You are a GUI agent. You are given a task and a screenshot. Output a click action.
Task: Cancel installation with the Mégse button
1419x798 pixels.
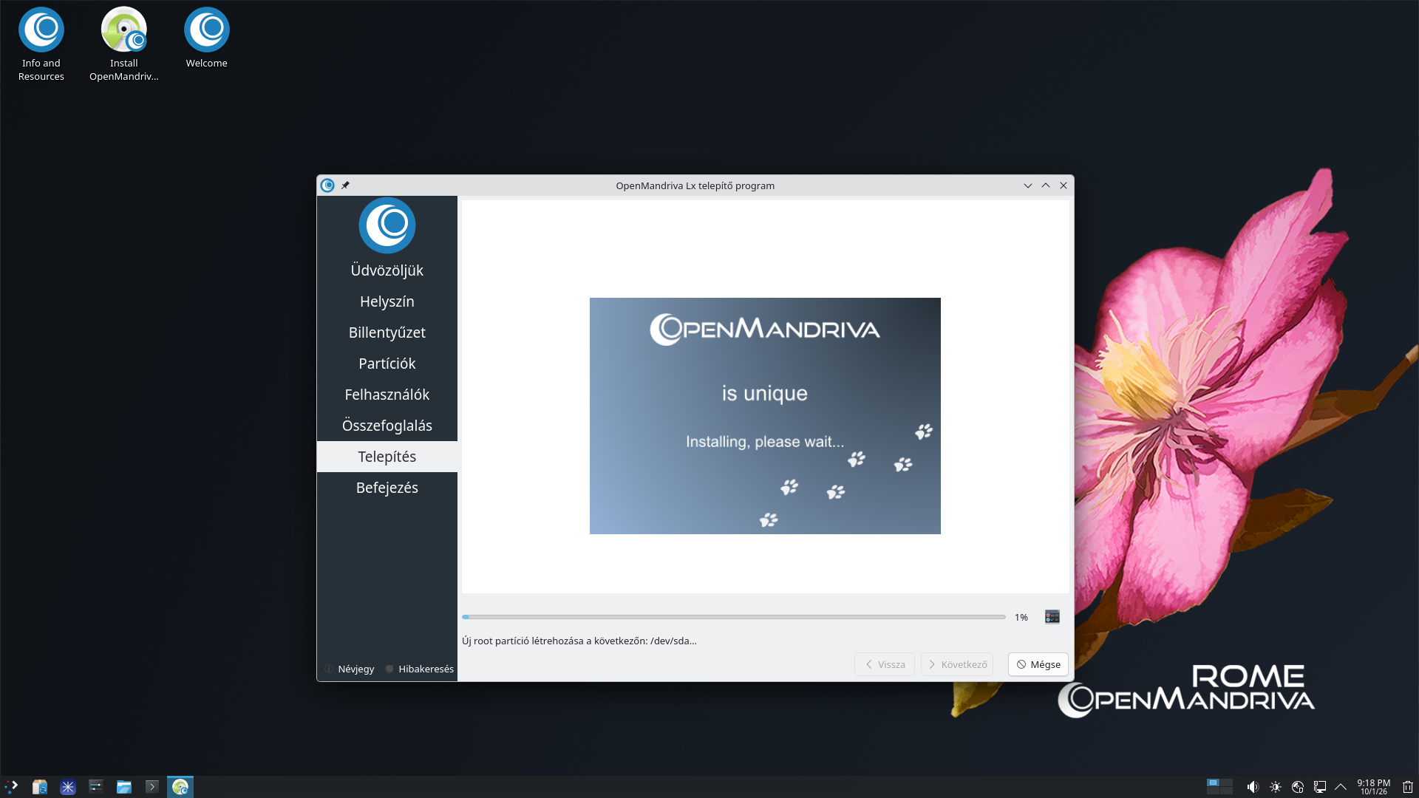[x=1038, y=664]
